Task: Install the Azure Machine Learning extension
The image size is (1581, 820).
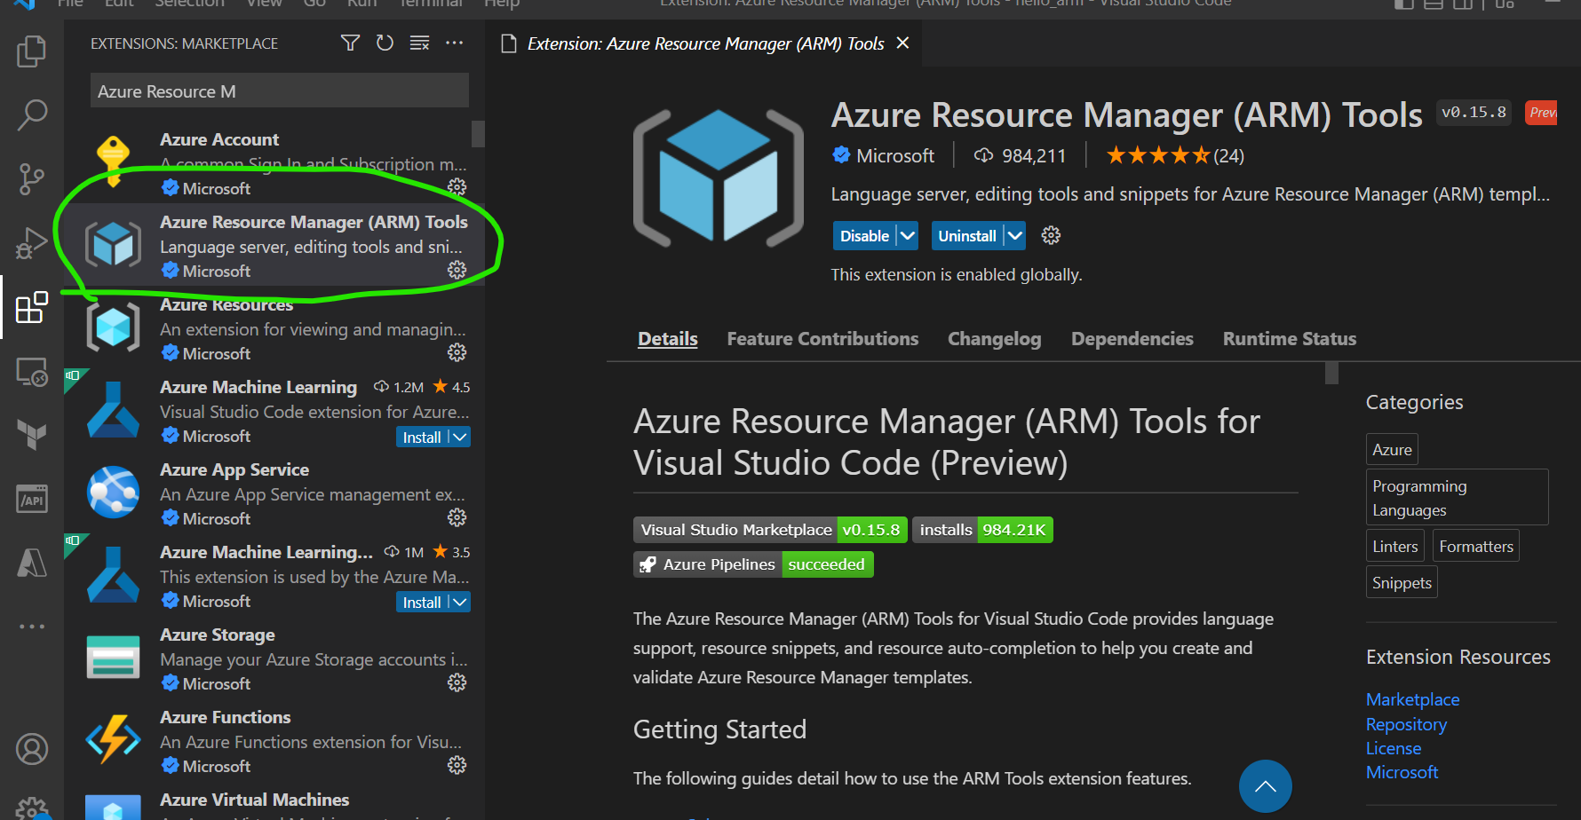Action: [x=422, y=437]
